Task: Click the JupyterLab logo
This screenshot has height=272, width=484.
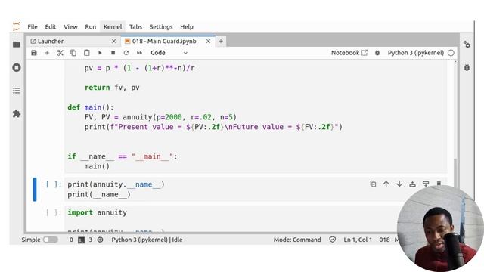Action: 17,27
